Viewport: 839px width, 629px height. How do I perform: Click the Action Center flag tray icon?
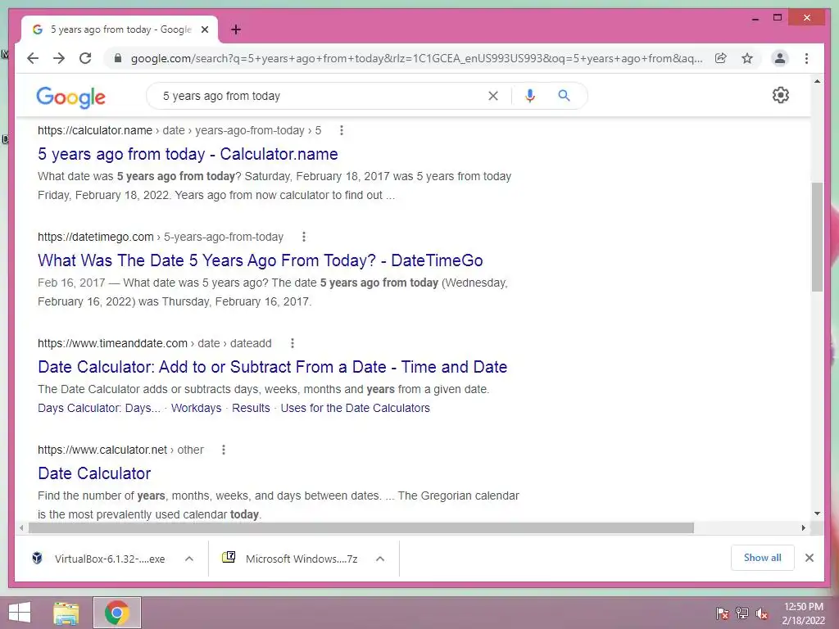(x=723, y=613)
